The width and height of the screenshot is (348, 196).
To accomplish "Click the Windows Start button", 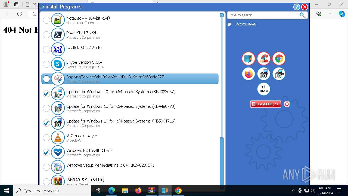I will tap(7, 191).
